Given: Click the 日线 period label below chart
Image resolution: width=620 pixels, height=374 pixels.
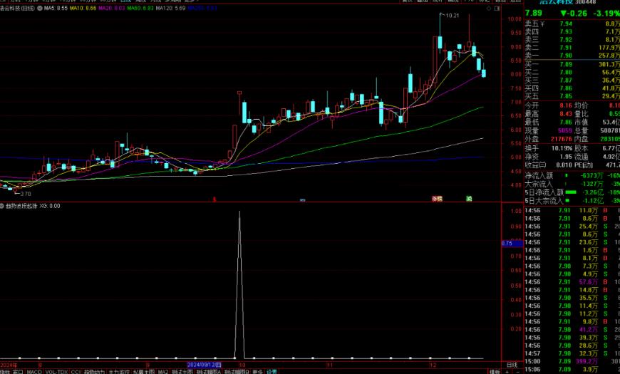Looking at the screenshot, I should 512,365.
